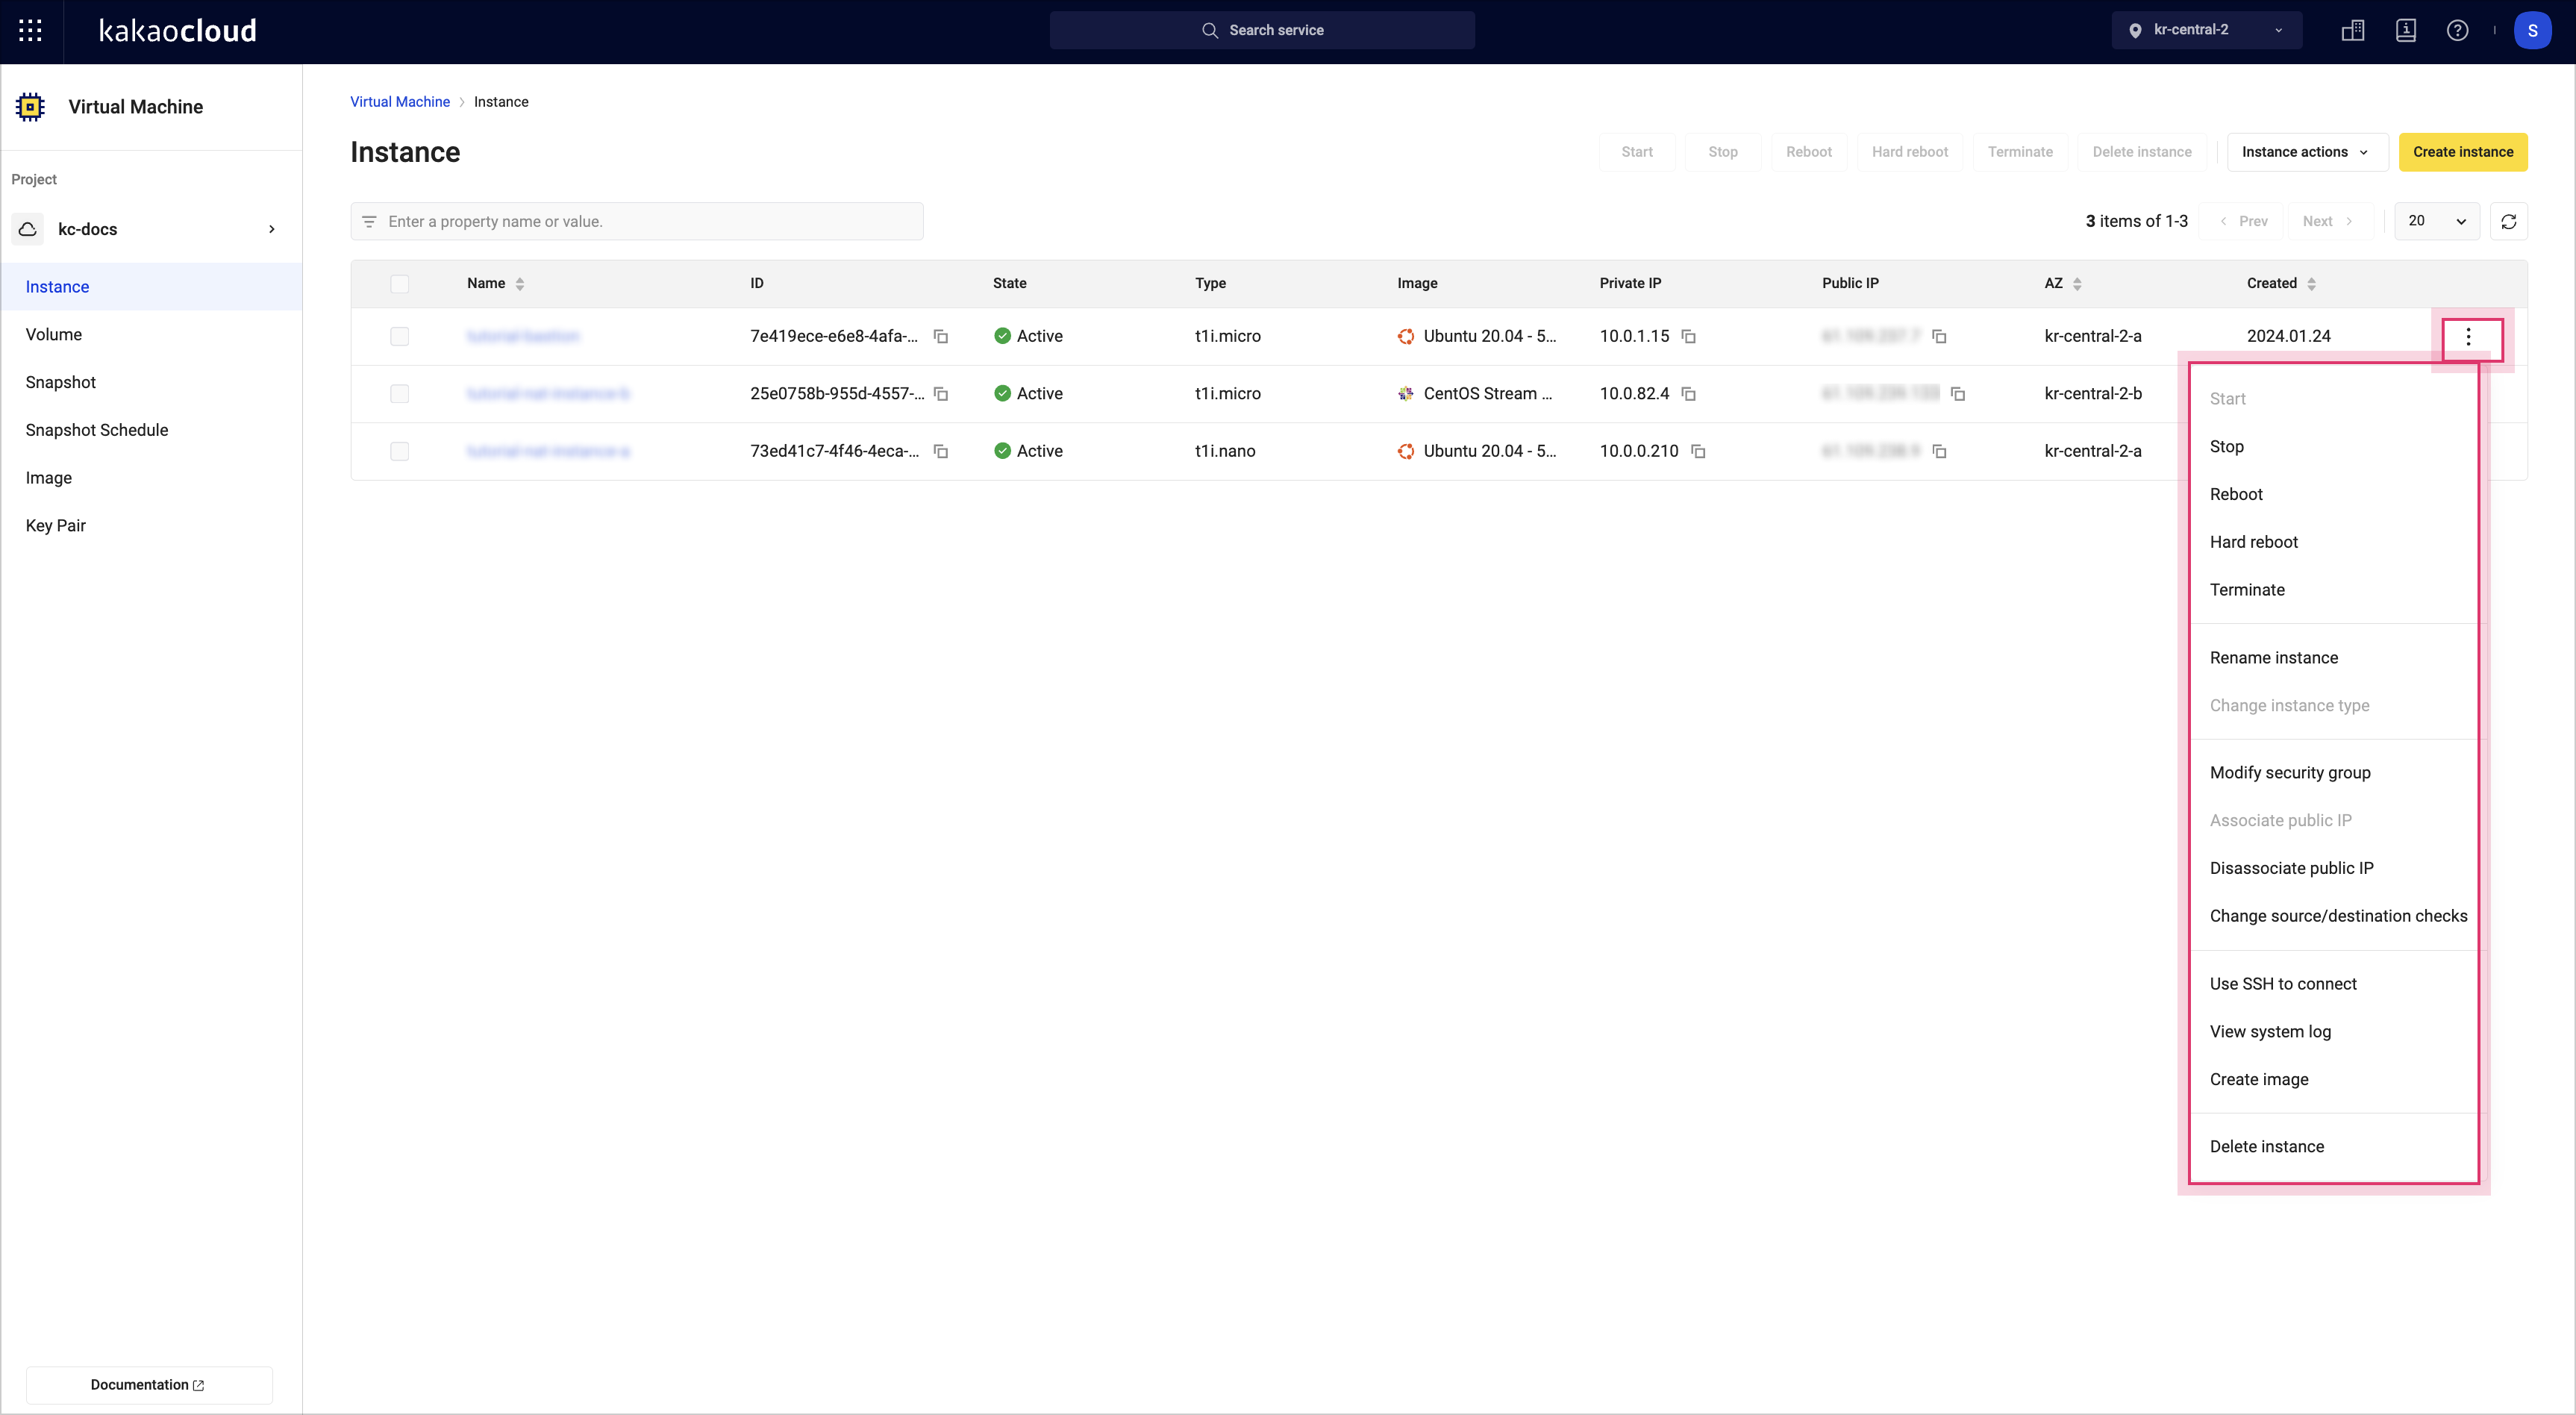Viewport: 2576px width, 1415px height.
Task: Open the notice document icon in header
Action: pos(2406,31)
